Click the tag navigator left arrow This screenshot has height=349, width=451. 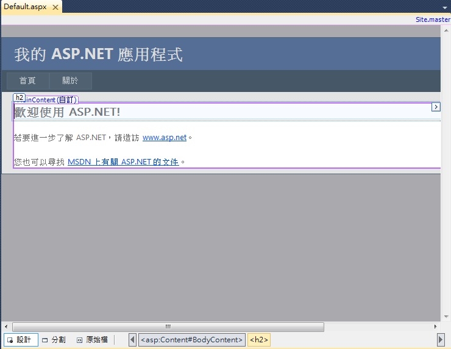pyautogui.click(x=132, y=340)
